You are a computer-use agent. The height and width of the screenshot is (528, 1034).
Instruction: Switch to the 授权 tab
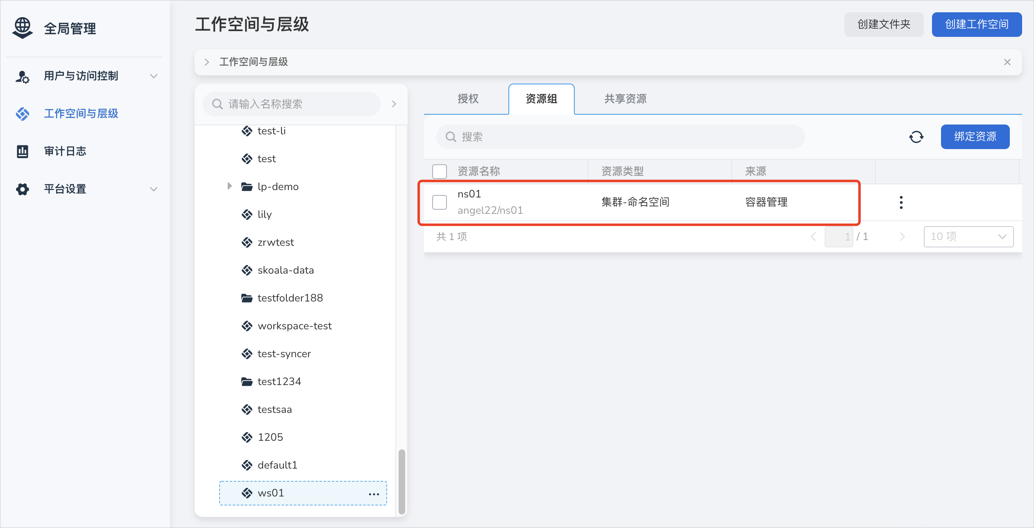click(468, 99)
